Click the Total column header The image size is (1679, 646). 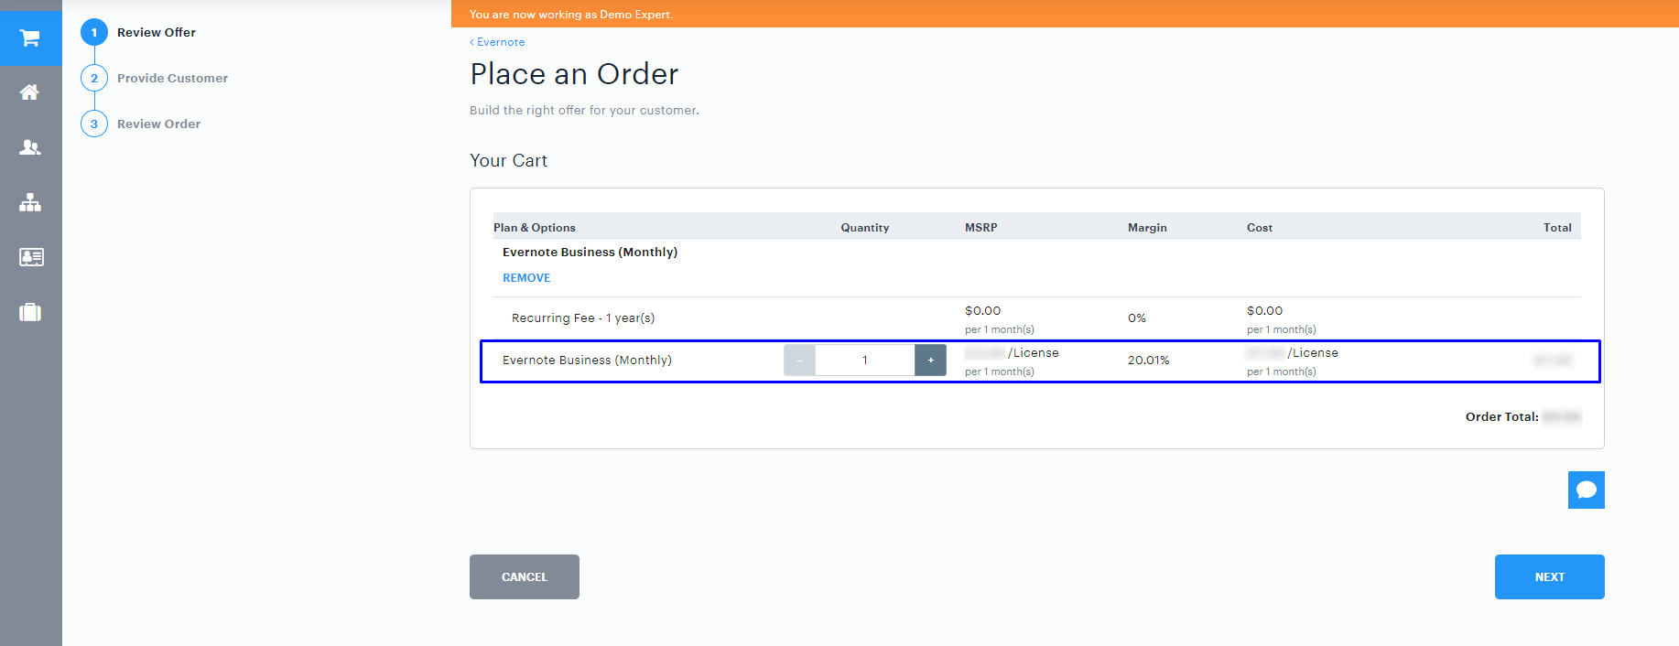(x=1557, y=228)
